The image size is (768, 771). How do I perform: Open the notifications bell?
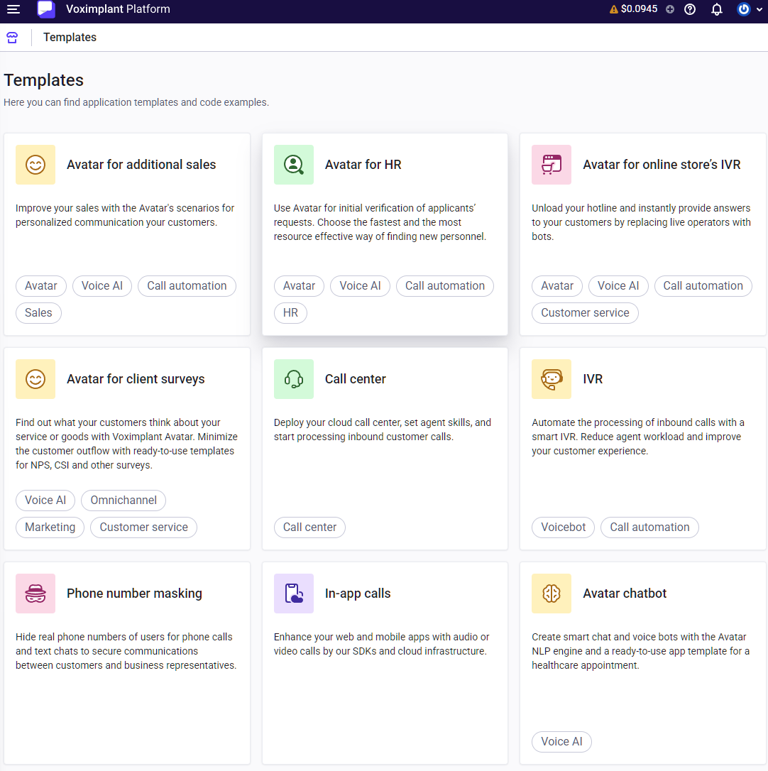click(717, 9)
